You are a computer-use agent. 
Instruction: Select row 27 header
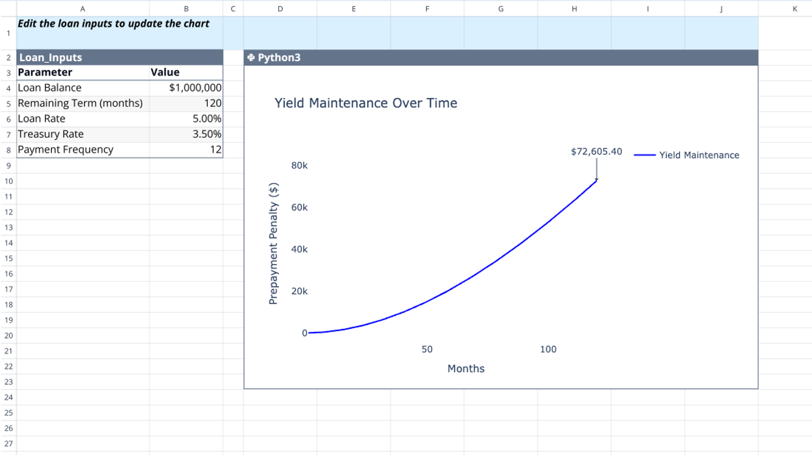coord(8,443)
